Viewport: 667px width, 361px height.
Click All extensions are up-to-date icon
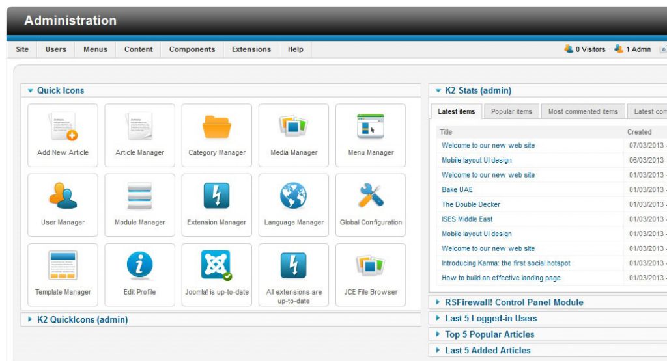(294, 274)
